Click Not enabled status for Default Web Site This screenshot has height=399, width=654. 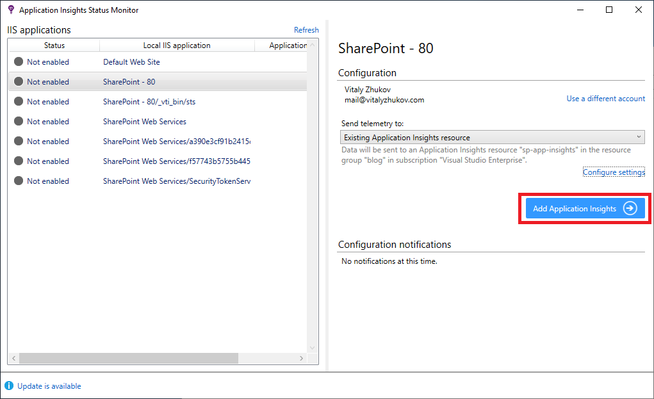(x=48, y=61)
